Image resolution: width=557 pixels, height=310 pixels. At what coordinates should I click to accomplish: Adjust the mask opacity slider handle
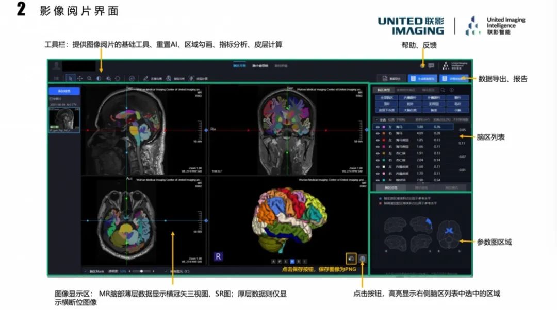pyautogui.click(x=141, y=271)
